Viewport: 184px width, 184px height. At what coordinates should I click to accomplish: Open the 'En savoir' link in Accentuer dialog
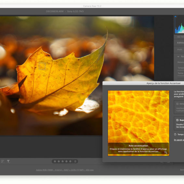(179, 140)
